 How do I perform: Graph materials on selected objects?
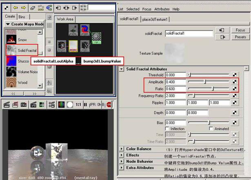coord(49,8)
